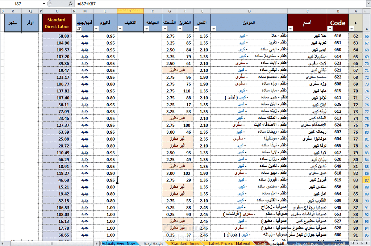
Task: Select the cell with value 46.68
Action: pyautogui.click(x=57, y=180)
